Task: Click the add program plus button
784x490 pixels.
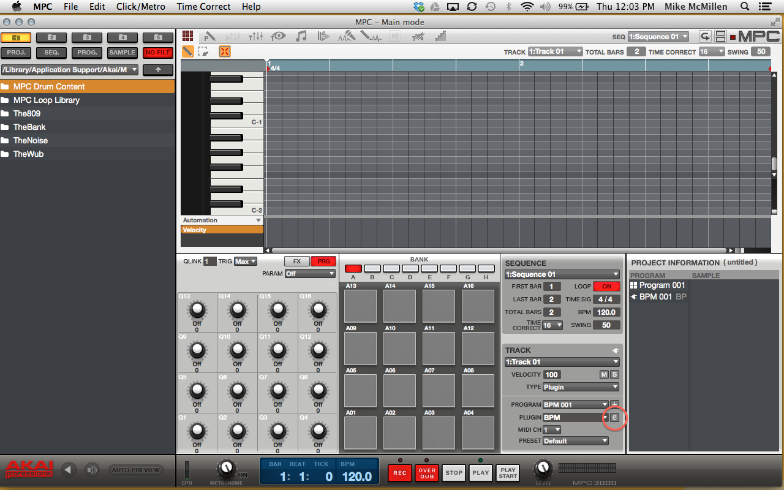Action: tap(615, 404)
